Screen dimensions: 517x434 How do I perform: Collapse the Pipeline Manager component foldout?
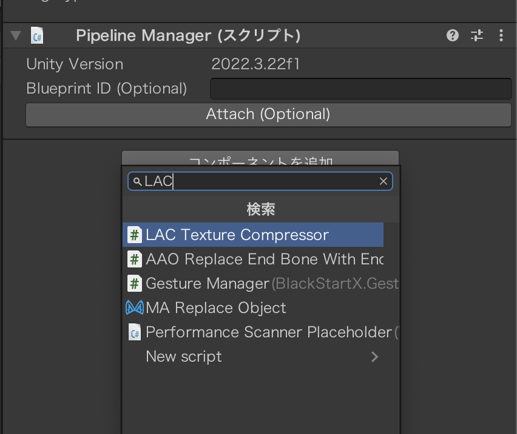click(x=16, y=35)
